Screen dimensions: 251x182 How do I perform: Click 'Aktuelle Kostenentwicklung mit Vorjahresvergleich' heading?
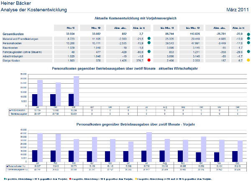pyautogui.click(x=136, y=18)
